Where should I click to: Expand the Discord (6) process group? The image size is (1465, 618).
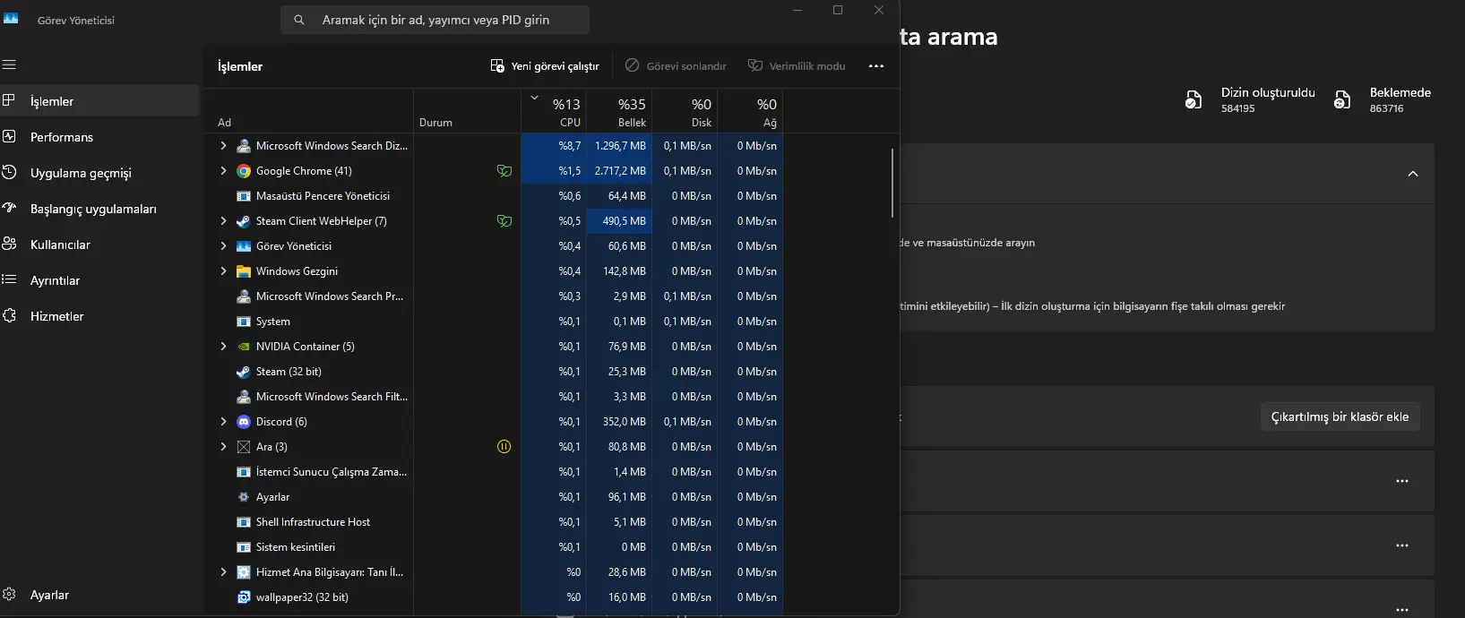[x=223, y=422]
